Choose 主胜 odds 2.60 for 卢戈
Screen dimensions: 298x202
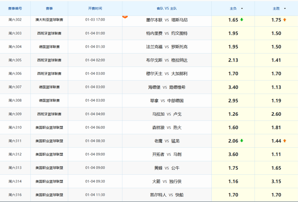tap(276, 114)
